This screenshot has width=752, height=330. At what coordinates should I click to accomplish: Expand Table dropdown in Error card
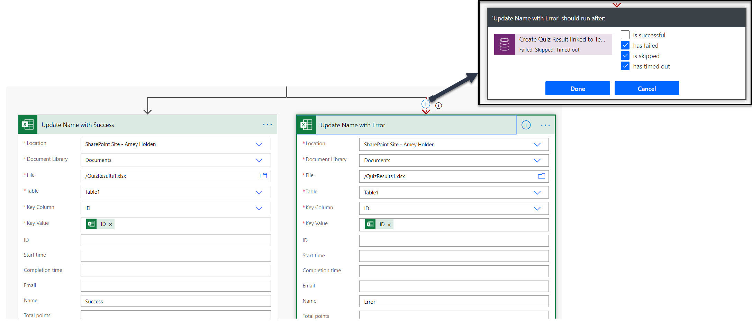[537, 193]
